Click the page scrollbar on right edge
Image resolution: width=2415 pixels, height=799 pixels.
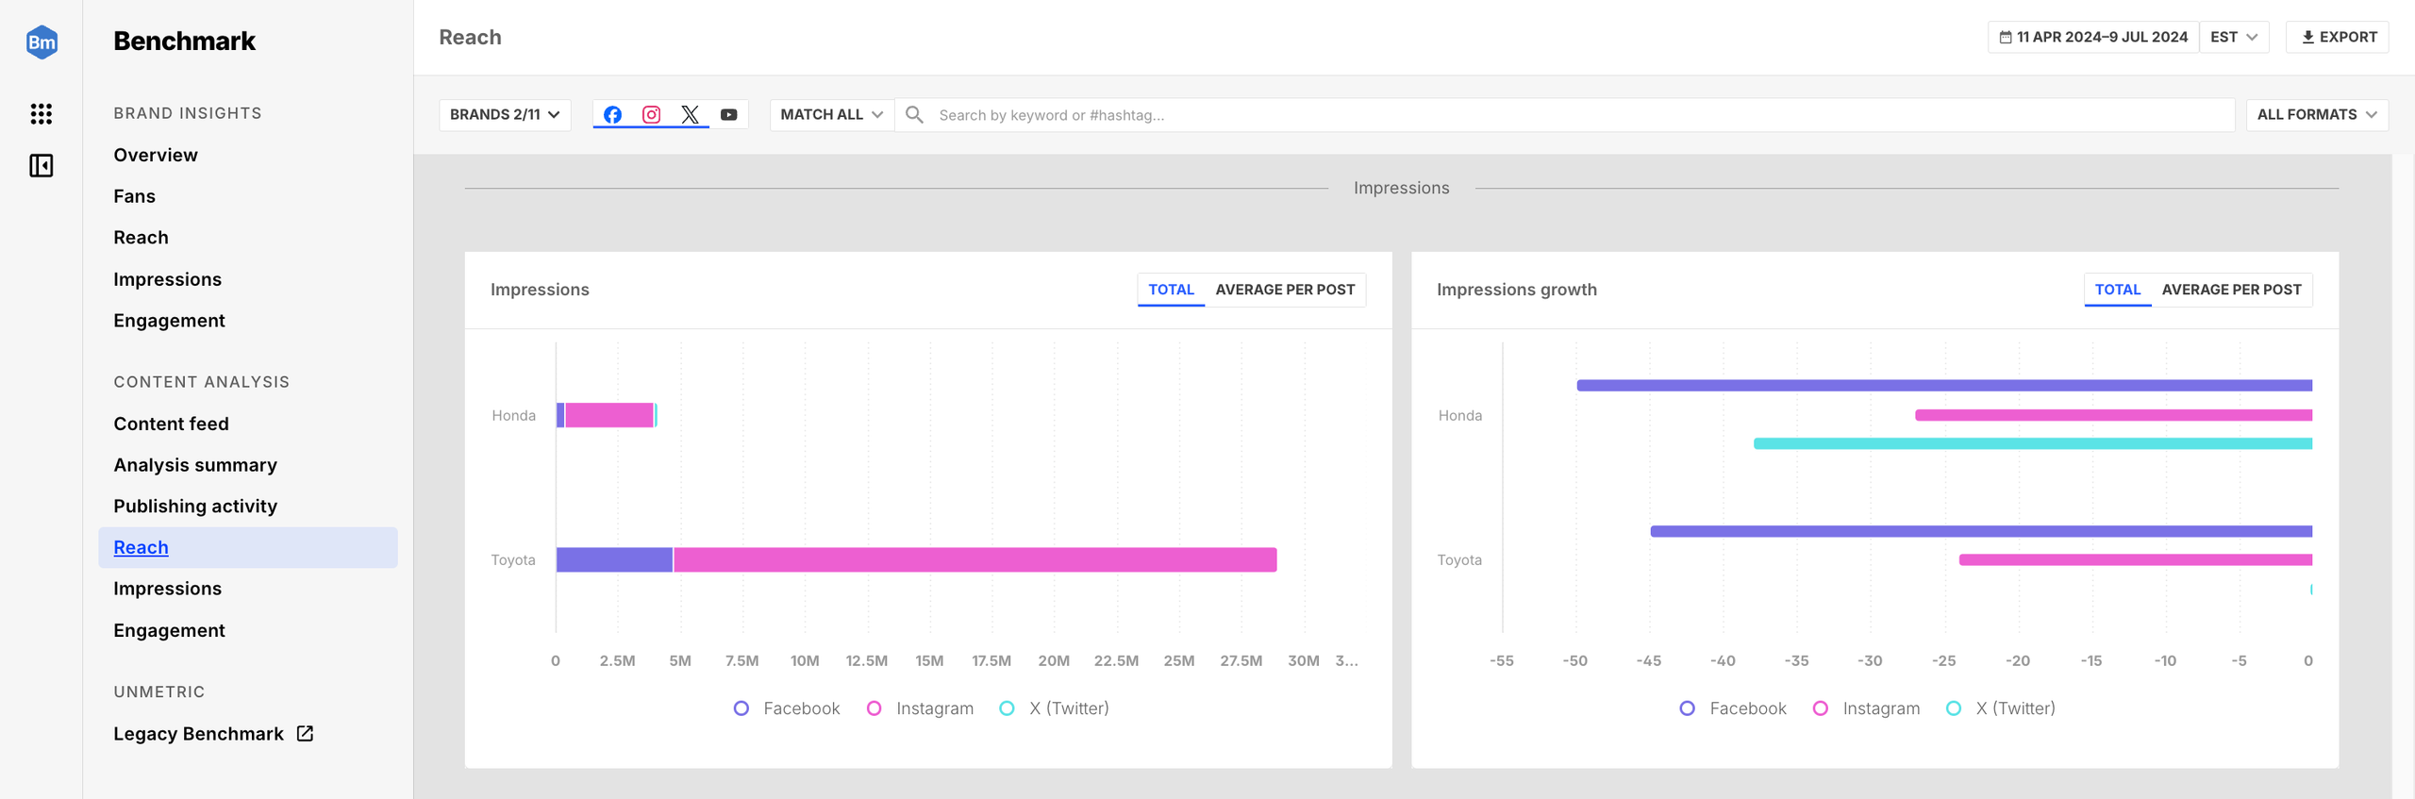2403,476
